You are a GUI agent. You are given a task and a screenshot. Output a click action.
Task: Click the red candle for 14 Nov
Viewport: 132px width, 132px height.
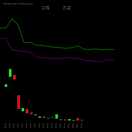27,111
